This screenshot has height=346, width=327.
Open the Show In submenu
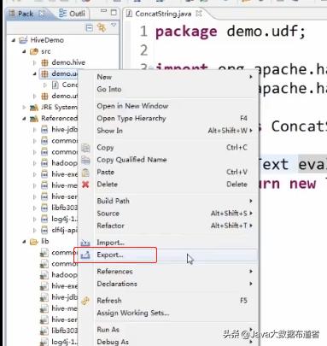169,131
